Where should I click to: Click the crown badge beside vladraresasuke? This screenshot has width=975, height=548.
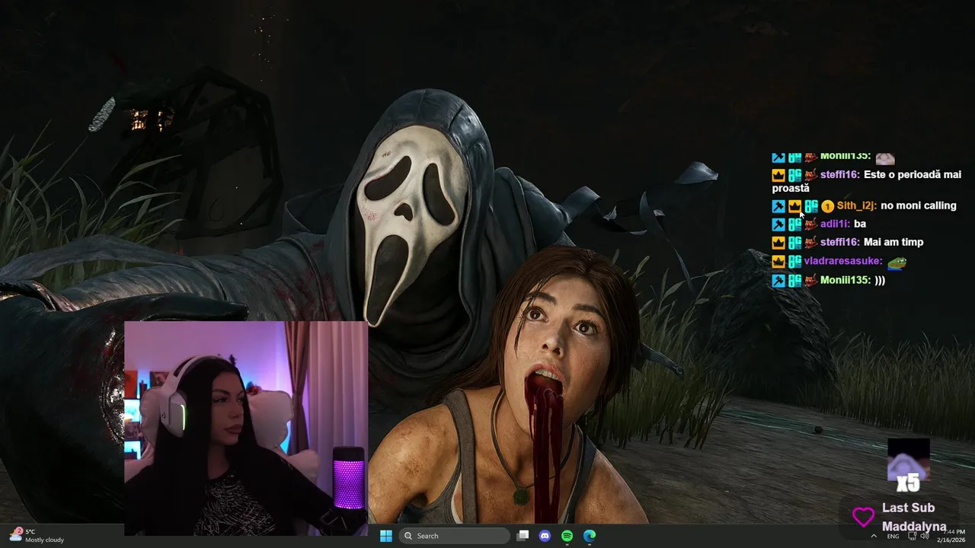point(778,262)
